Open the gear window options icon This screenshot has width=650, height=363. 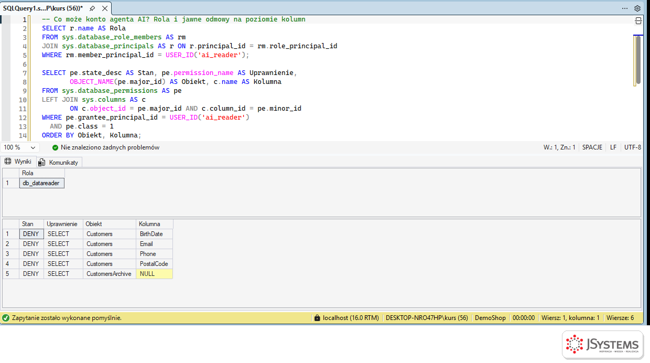[637, 8]
